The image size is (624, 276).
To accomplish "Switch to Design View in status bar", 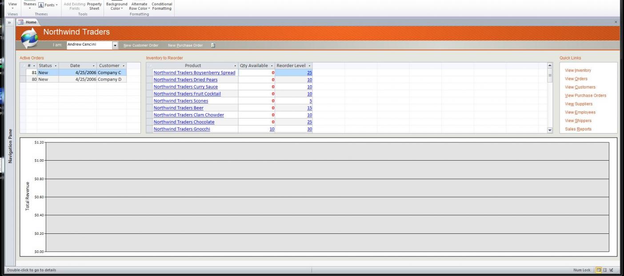I will pyautogui.click(x=611, y=270).
